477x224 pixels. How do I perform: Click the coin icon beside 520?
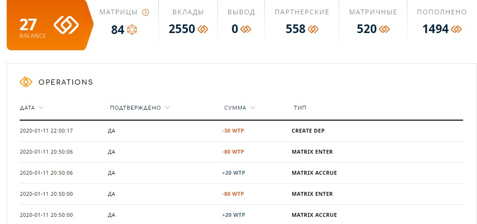[384, 29]
